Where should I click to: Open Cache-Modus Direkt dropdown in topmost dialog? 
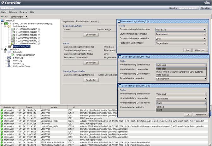click(180, 39)
